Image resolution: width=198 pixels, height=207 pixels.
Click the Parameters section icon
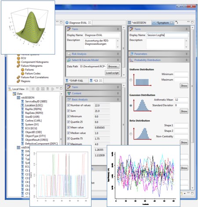(132, 54)
